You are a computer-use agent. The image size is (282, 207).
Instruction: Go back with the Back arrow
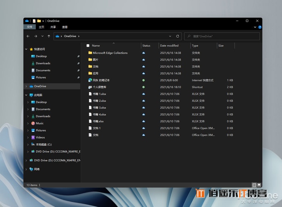pyautogui.click(x=28, y=36)
